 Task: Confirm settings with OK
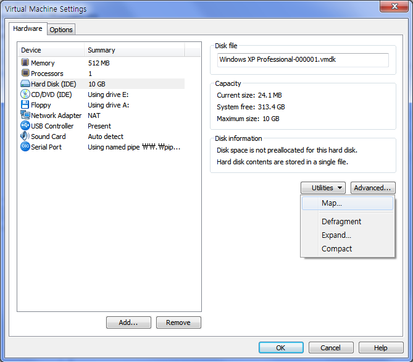[x=281, y=348]
